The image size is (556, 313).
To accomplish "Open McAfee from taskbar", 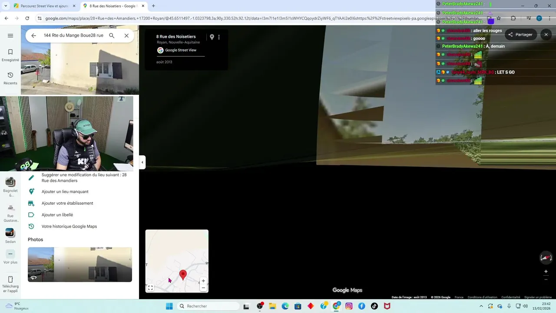I will (387, 306).
